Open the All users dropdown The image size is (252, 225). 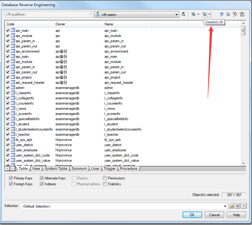[x=176, y=15]
